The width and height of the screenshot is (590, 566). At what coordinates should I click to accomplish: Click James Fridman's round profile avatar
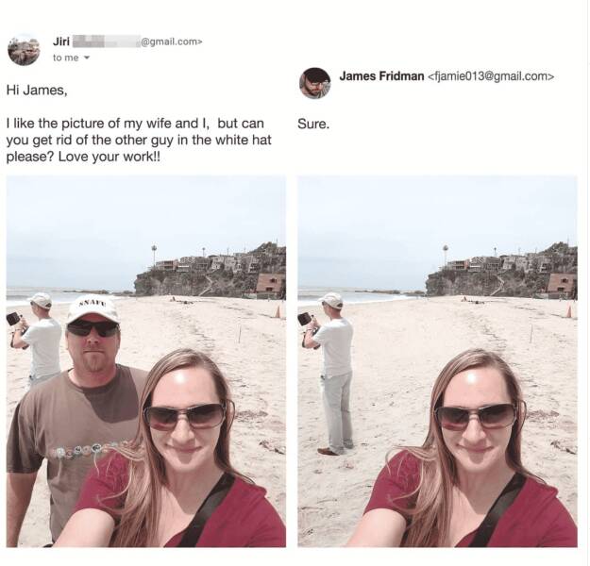(315, 83)
